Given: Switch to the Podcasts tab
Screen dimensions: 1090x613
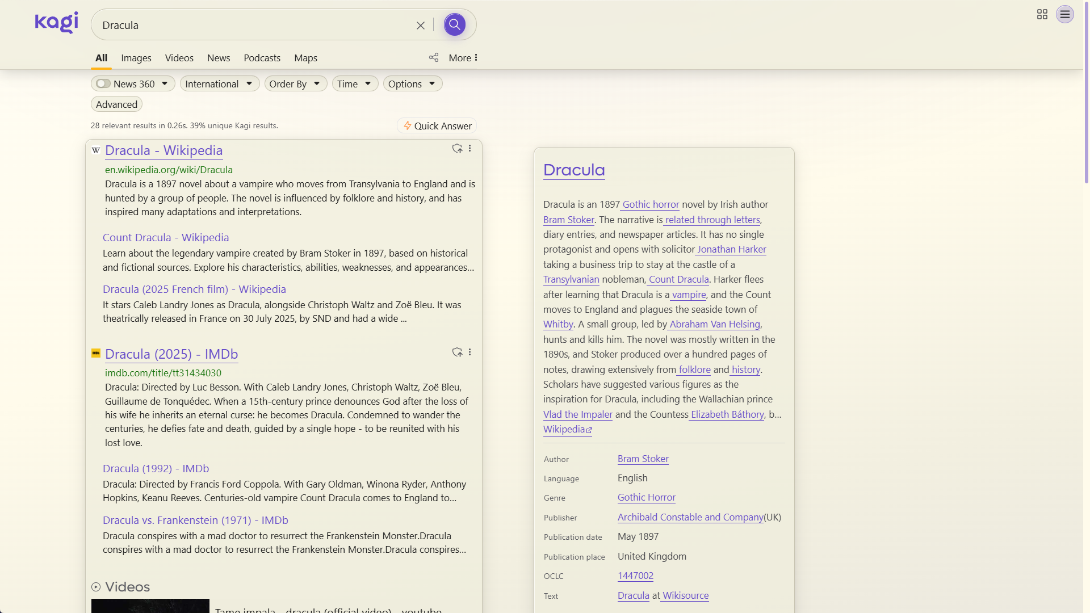Looking at the screenshot, I should pos(262,58).
